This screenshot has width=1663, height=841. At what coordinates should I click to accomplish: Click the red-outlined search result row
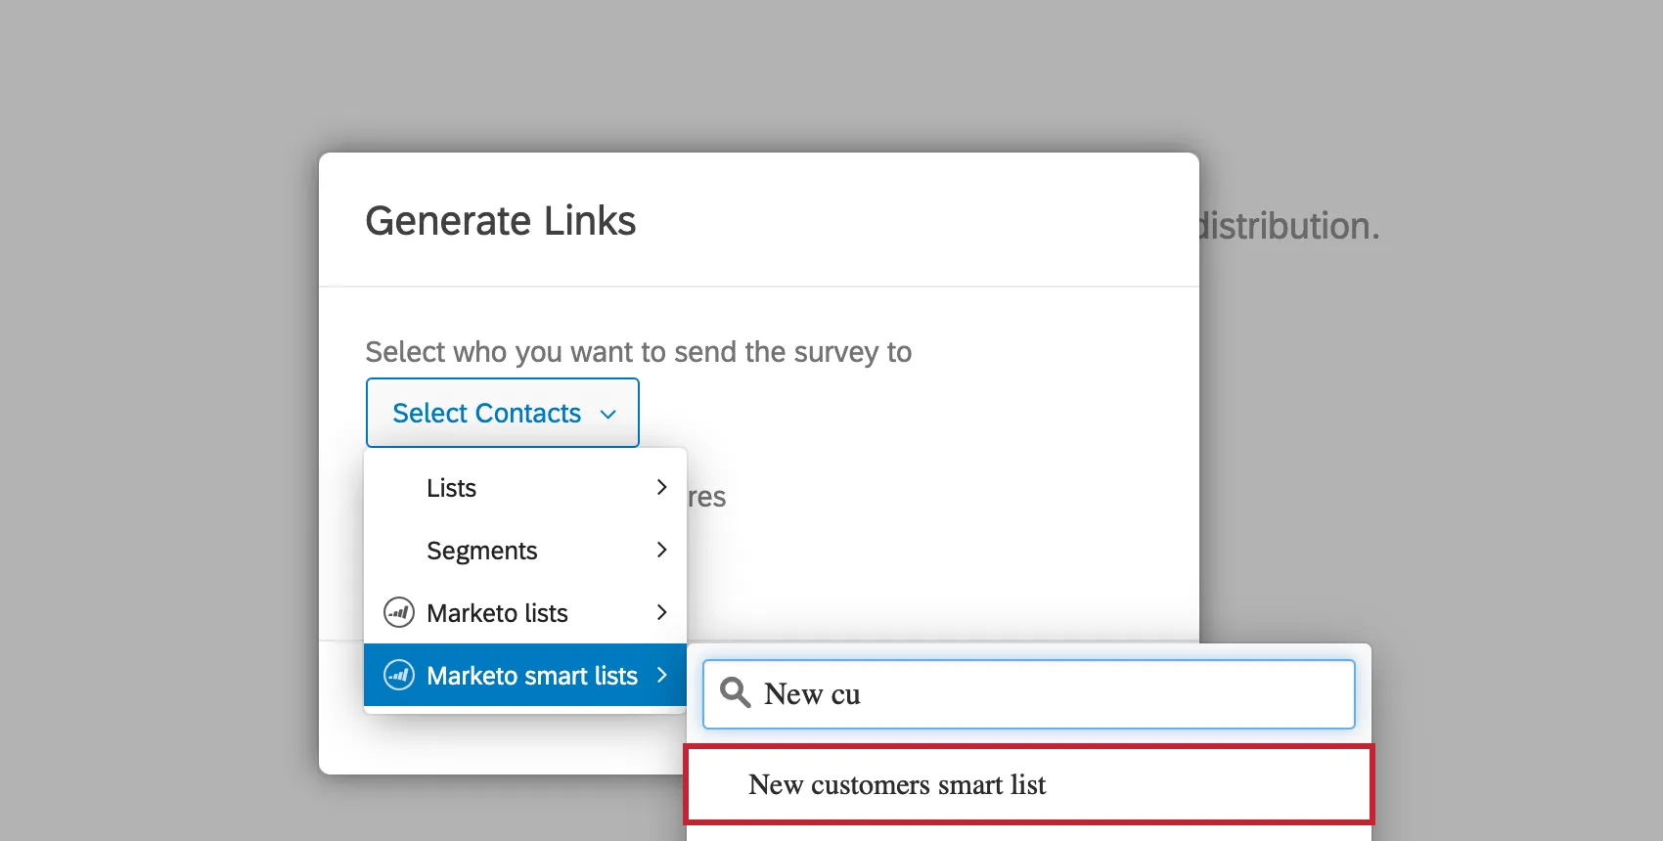point(1027,783)
